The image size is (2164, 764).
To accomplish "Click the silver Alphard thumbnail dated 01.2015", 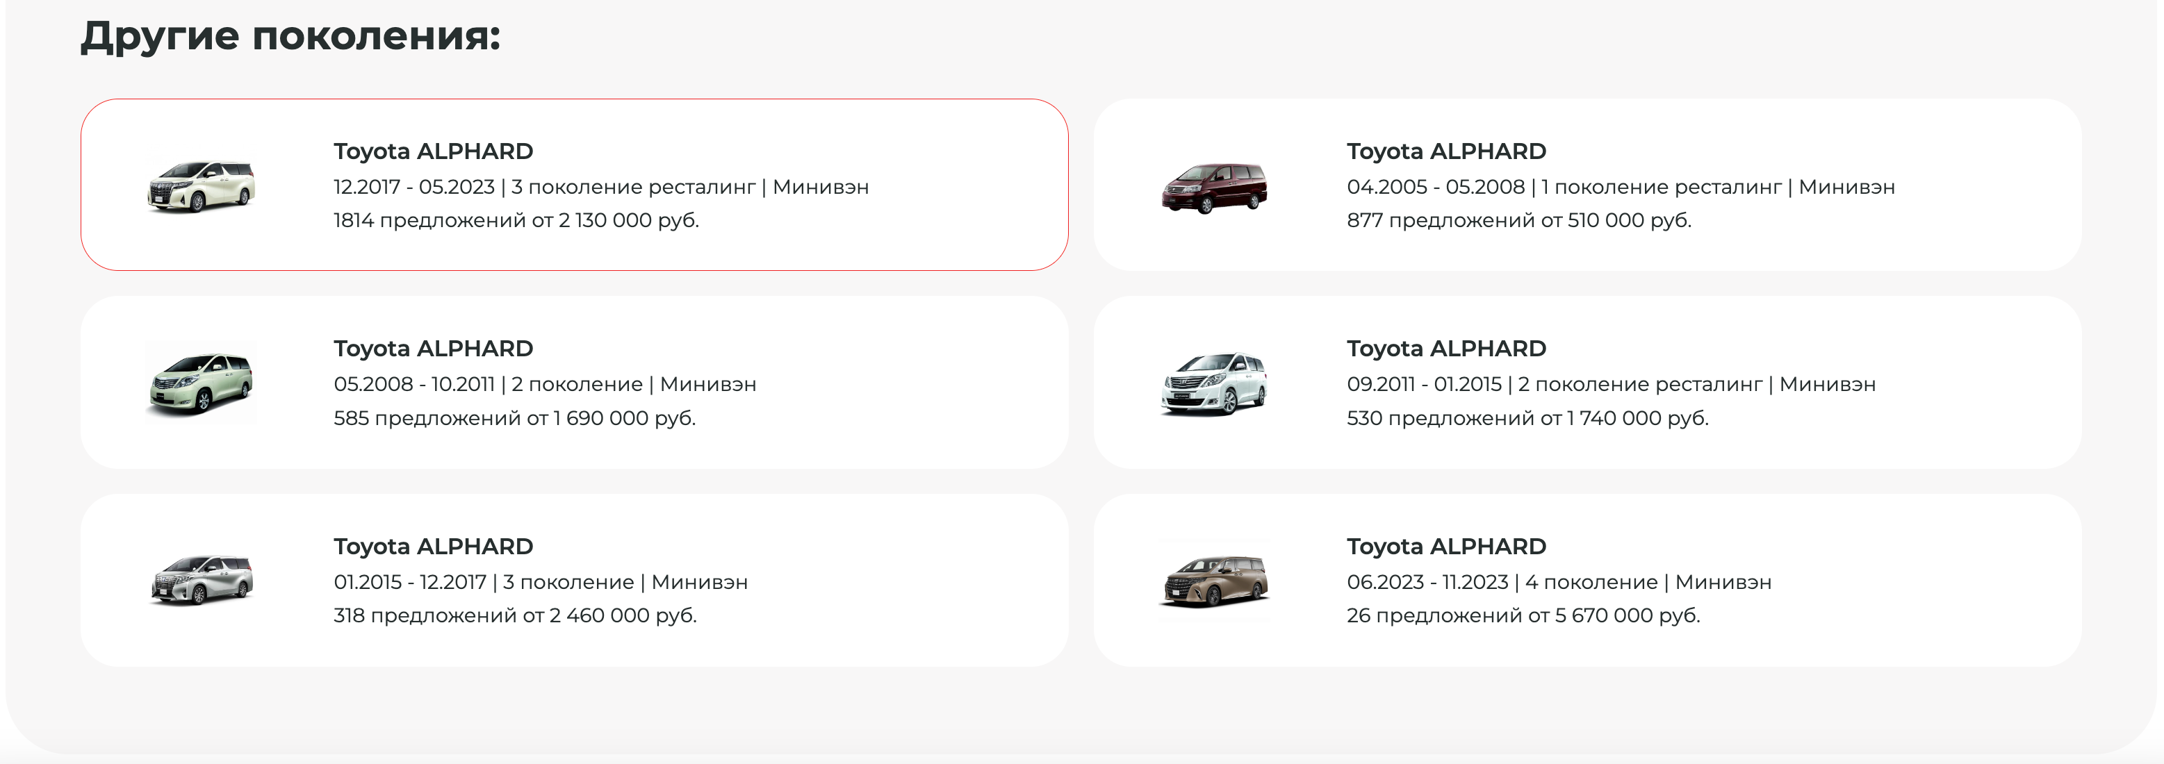I will (201, 580).
